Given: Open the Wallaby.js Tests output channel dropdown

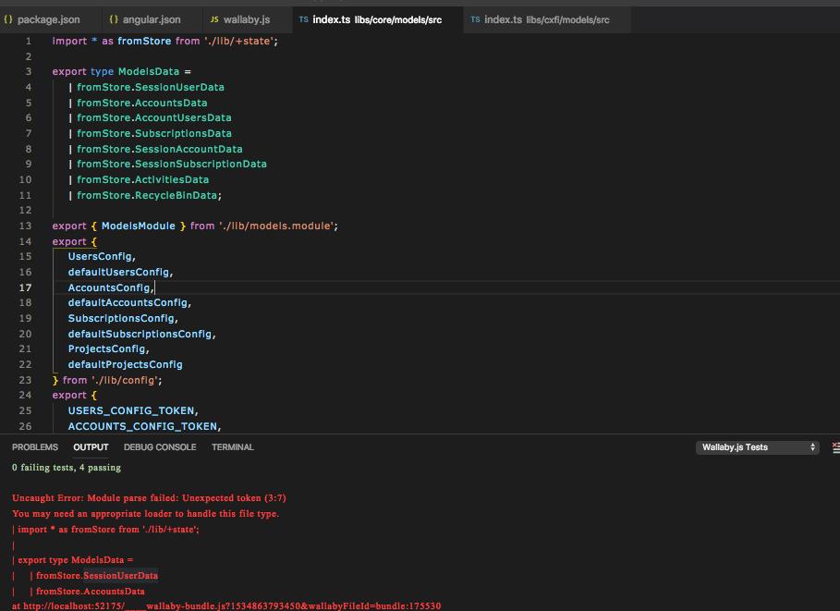Looking at the screenshot, I should click(749, 446).
